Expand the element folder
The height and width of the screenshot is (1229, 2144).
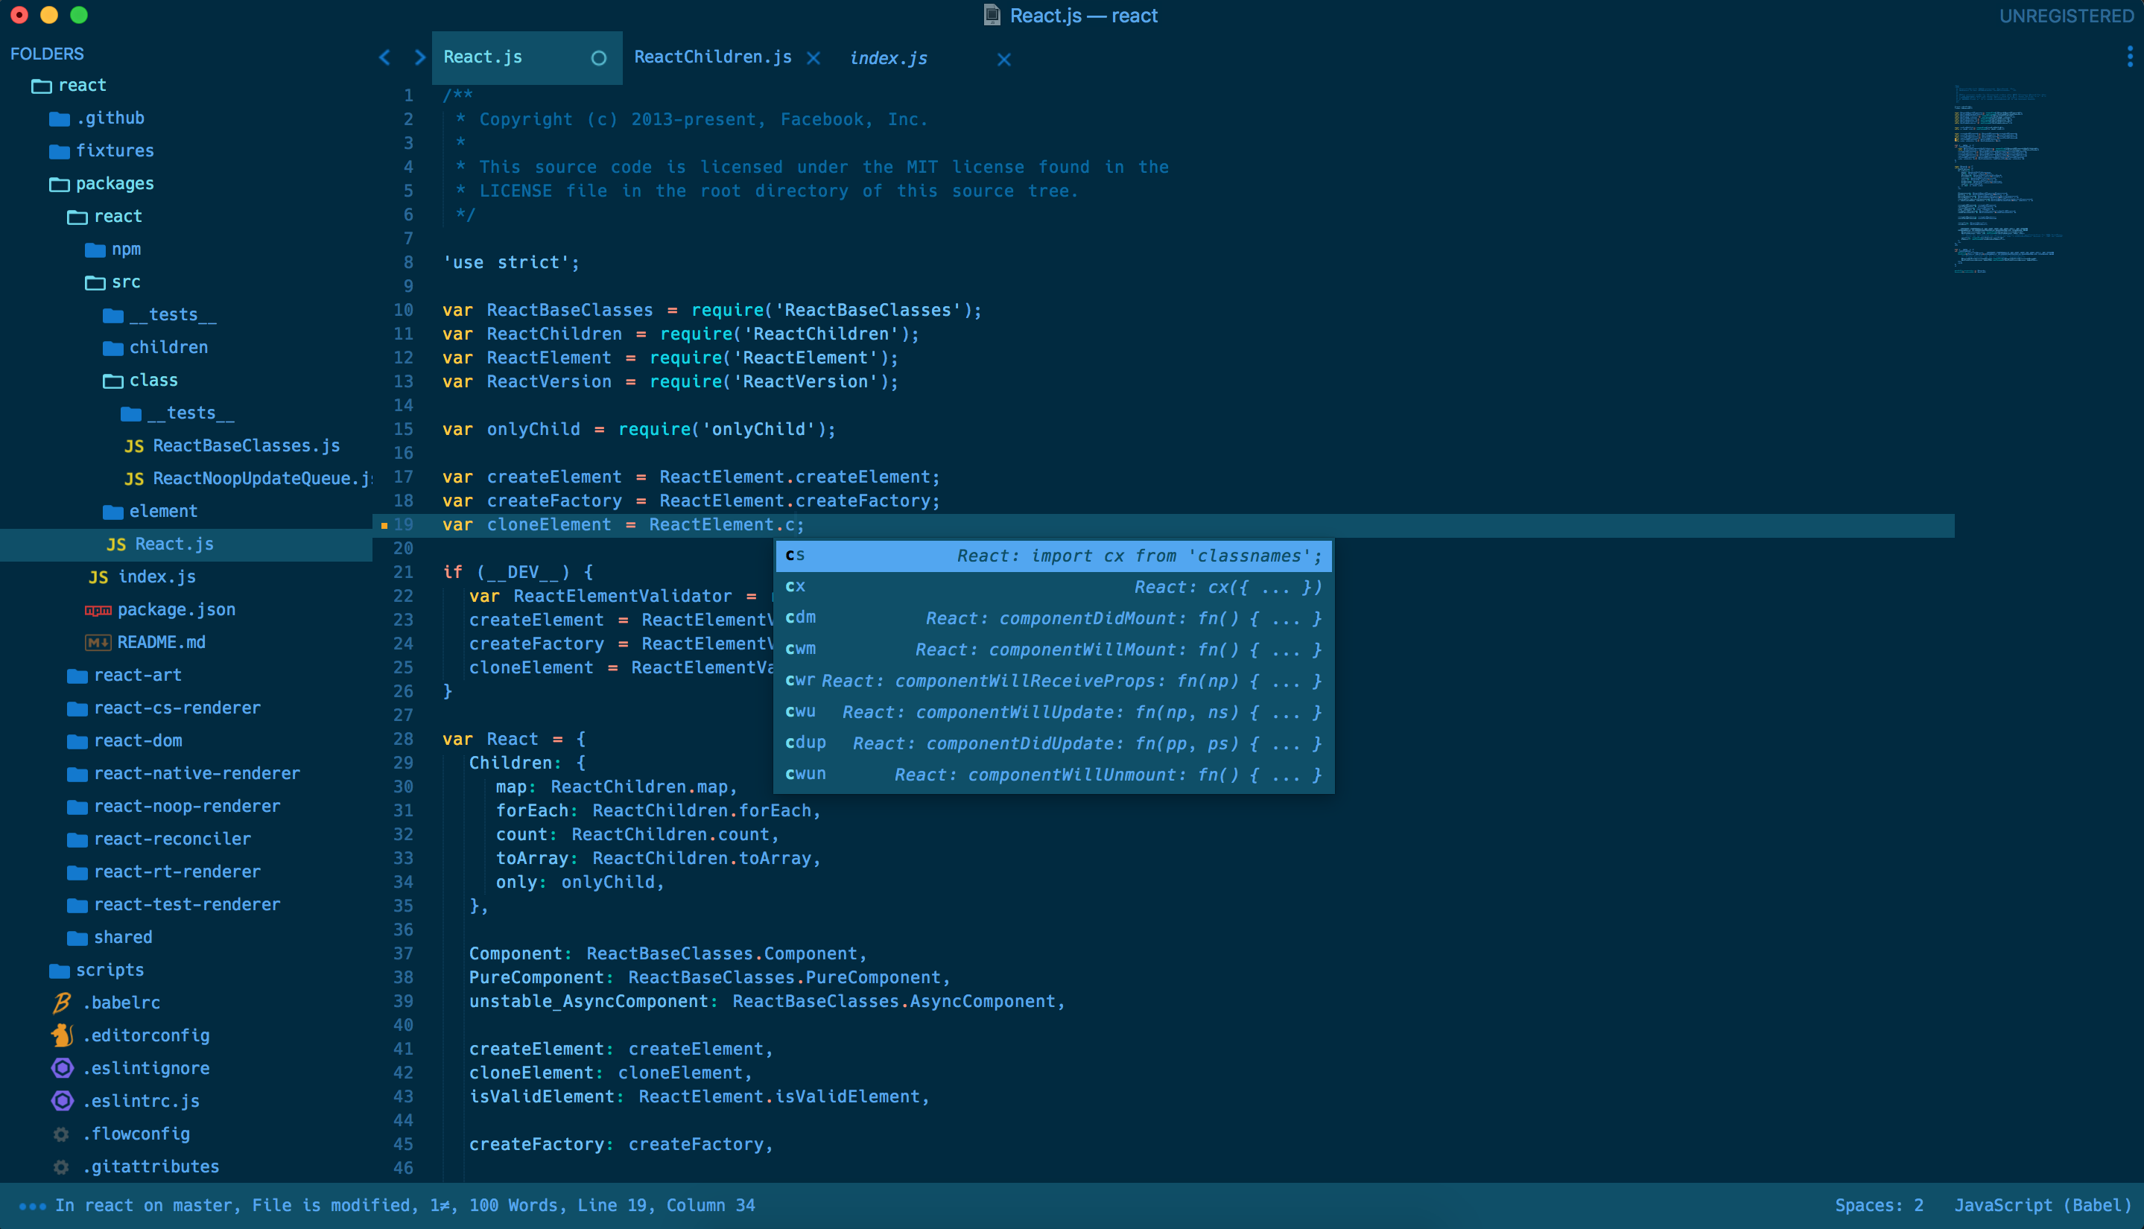(150, 512)
